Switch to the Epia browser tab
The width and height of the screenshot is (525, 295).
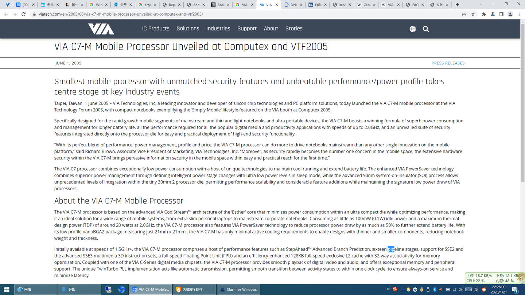[317, 5]
